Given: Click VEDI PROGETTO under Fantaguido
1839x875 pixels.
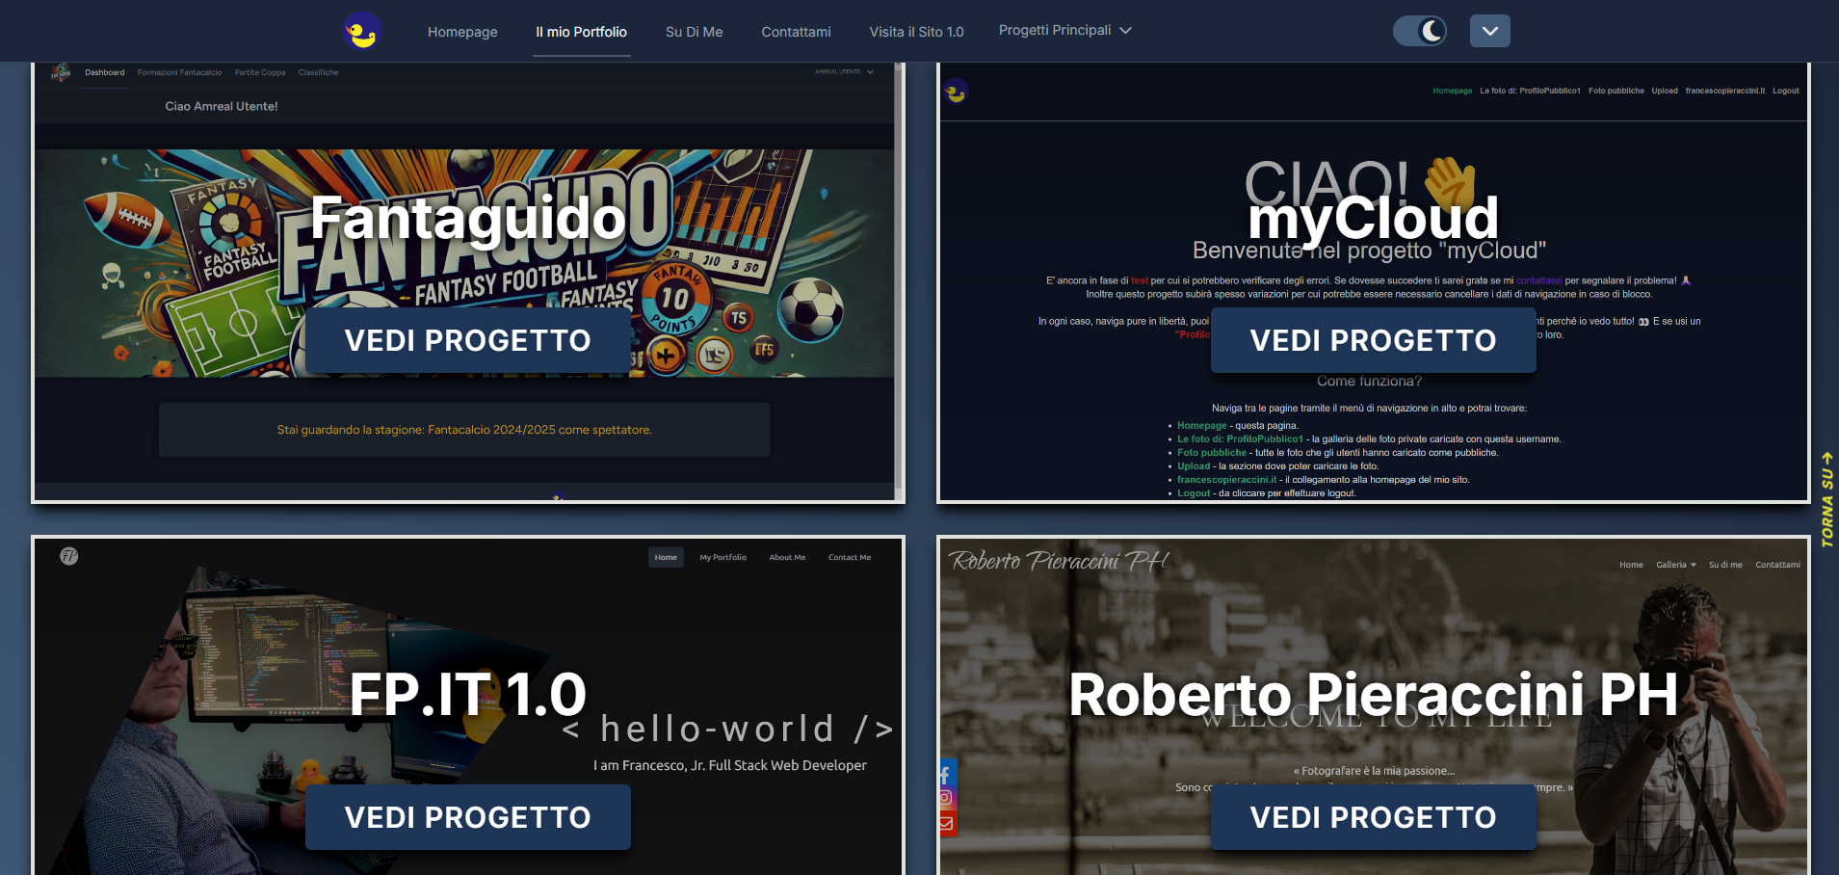Looking at the screenshot, I should tap(468, 340).
